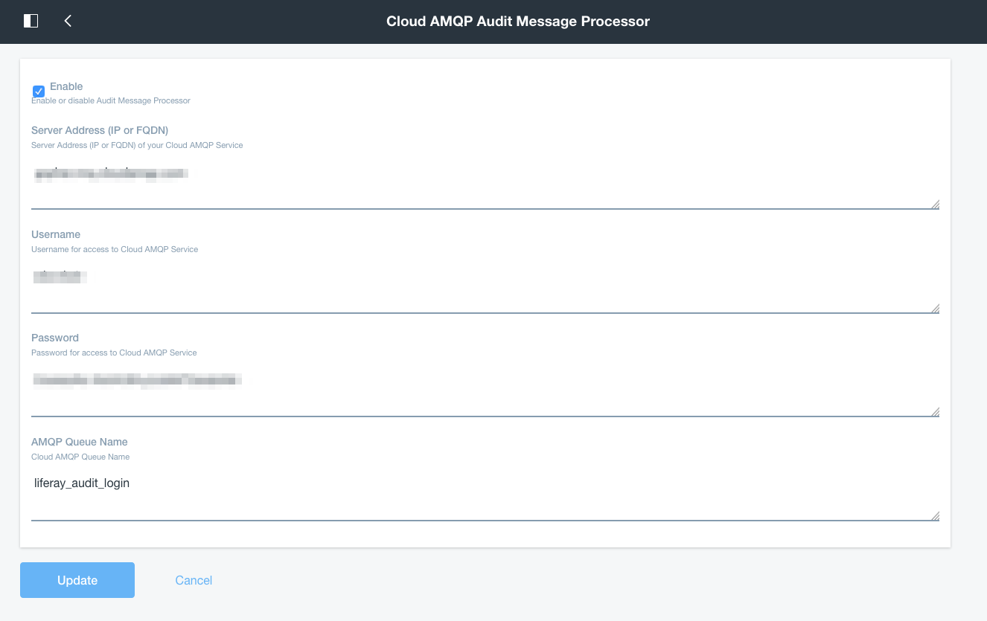
Task: Click the Cloud AMQP Audit Message Processor title
Action: click(518, 22)
